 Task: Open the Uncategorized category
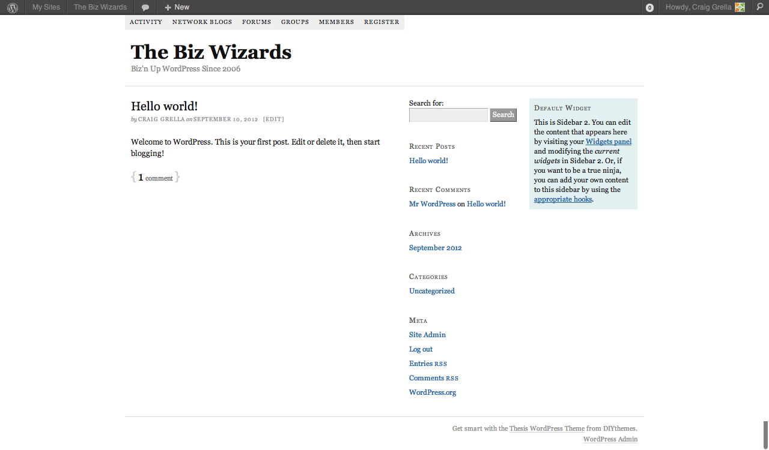coord(432,291)
